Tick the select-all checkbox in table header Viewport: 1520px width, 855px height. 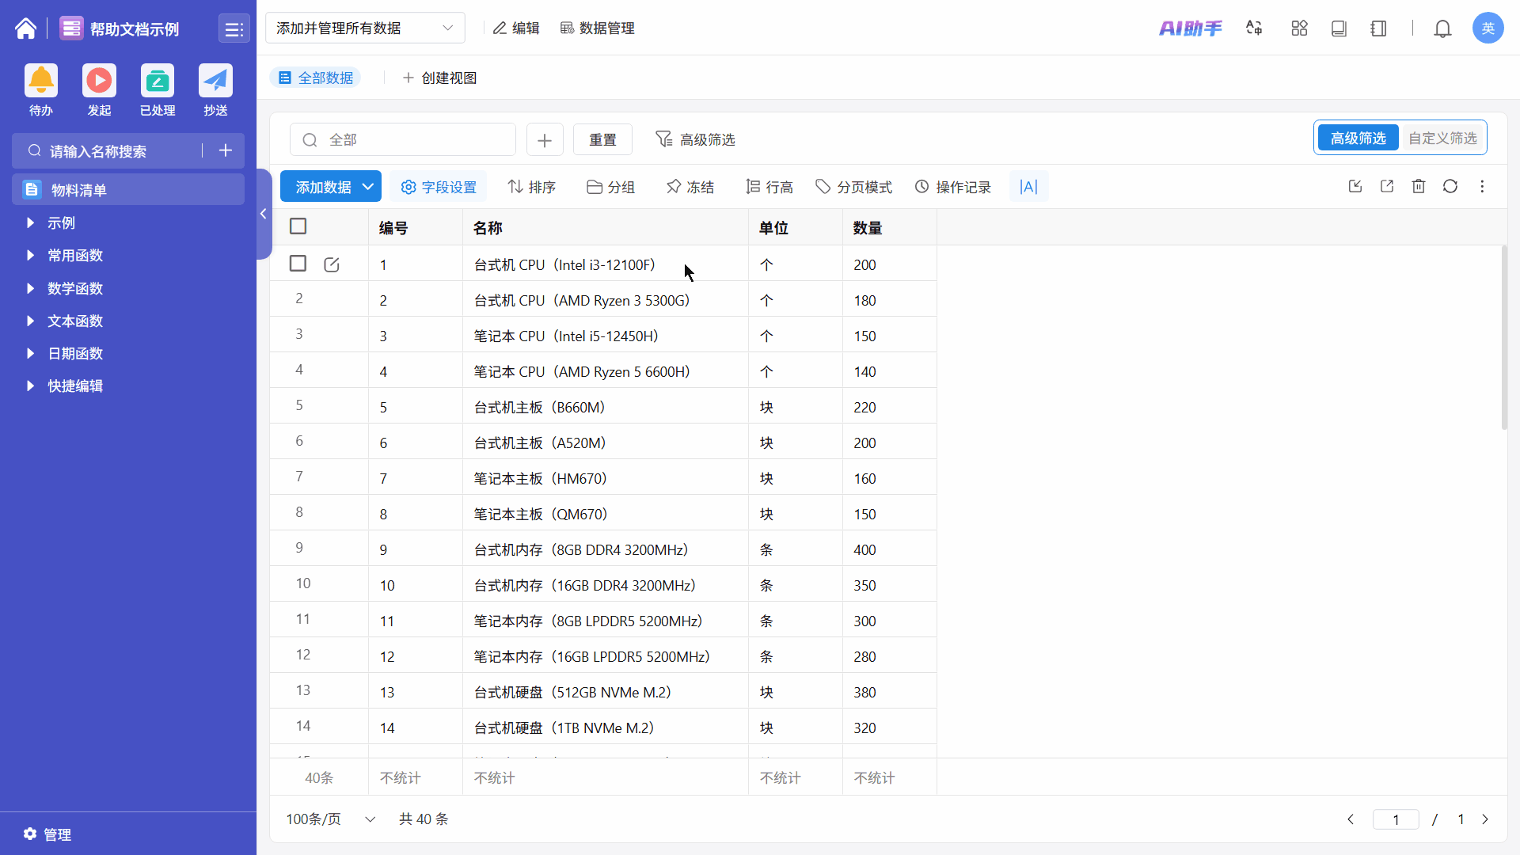(298, 226)
